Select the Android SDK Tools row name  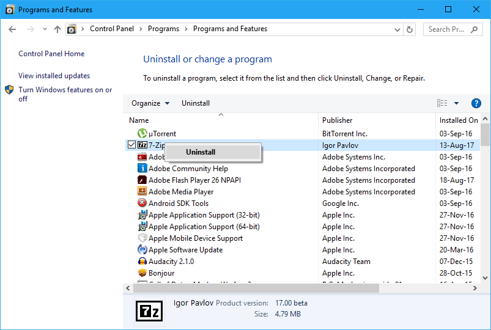179,204
